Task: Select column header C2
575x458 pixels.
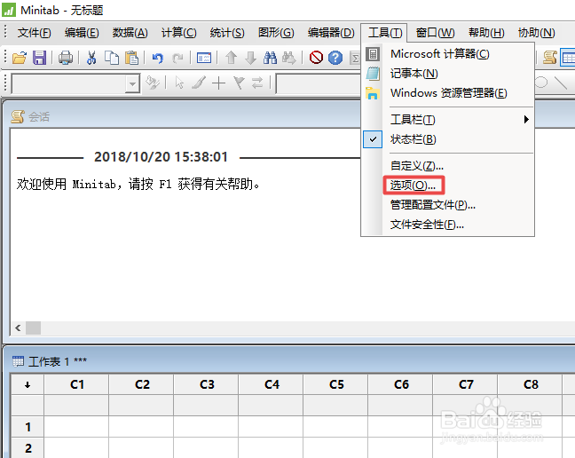Action: point(142,384)
